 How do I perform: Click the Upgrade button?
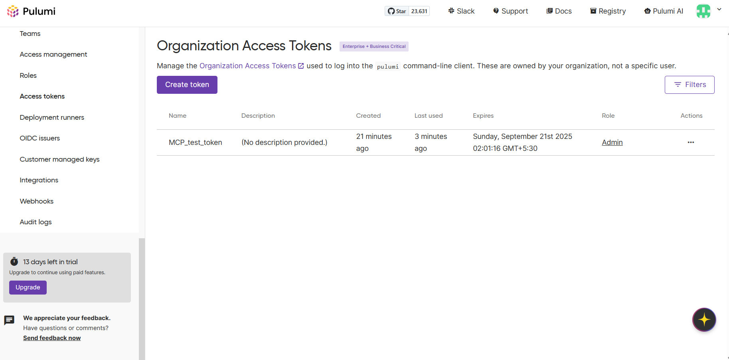click(28, 287)
